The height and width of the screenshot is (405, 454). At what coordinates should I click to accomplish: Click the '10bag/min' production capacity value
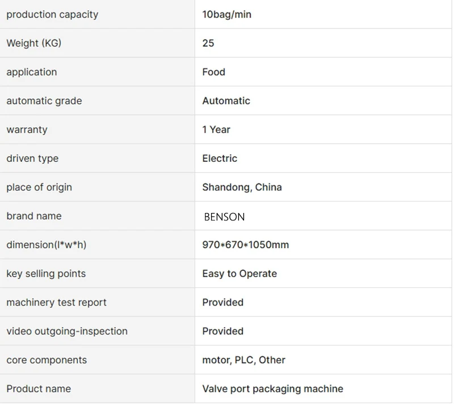pyautogui.click(x=226, y=14)
